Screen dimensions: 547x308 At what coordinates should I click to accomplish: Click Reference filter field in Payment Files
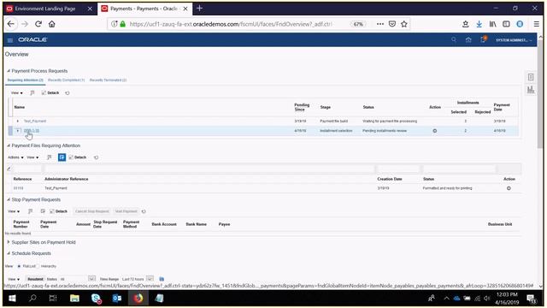click(27, 169)
